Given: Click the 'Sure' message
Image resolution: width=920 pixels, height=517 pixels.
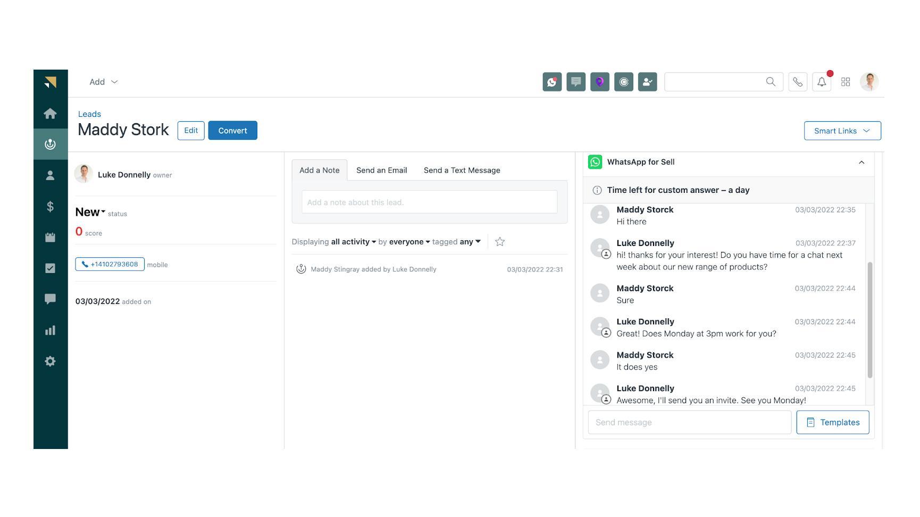Looking at the screenshot, I should coord(625,300).
